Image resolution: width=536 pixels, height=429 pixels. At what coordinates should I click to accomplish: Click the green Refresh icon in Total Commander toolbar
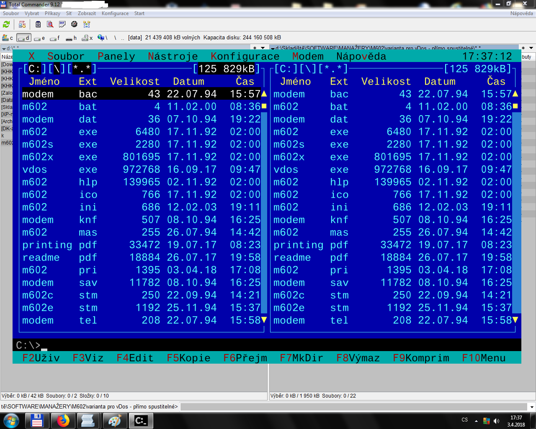point(6,24)
